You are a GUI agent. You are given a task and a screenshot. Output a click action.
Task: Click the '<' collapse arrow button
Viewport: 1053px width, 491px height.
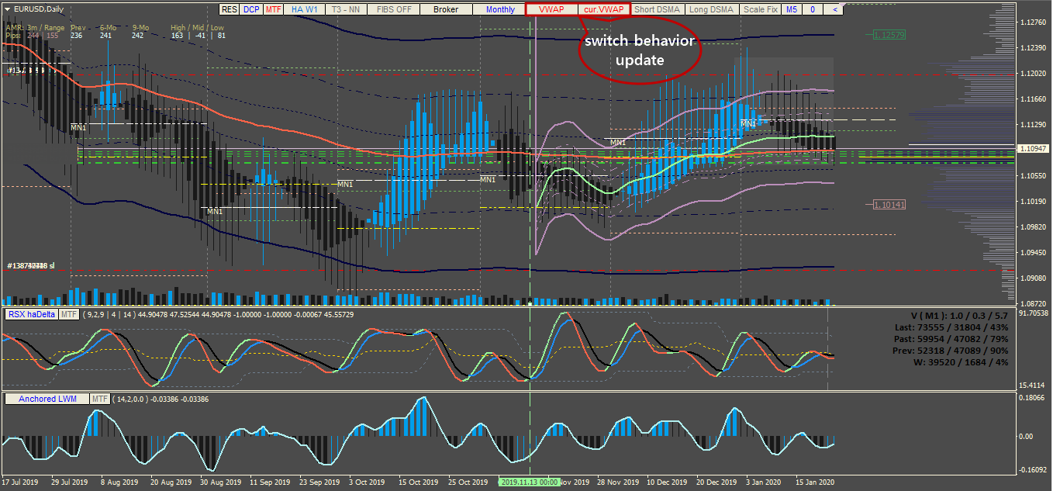coord(834,9)
